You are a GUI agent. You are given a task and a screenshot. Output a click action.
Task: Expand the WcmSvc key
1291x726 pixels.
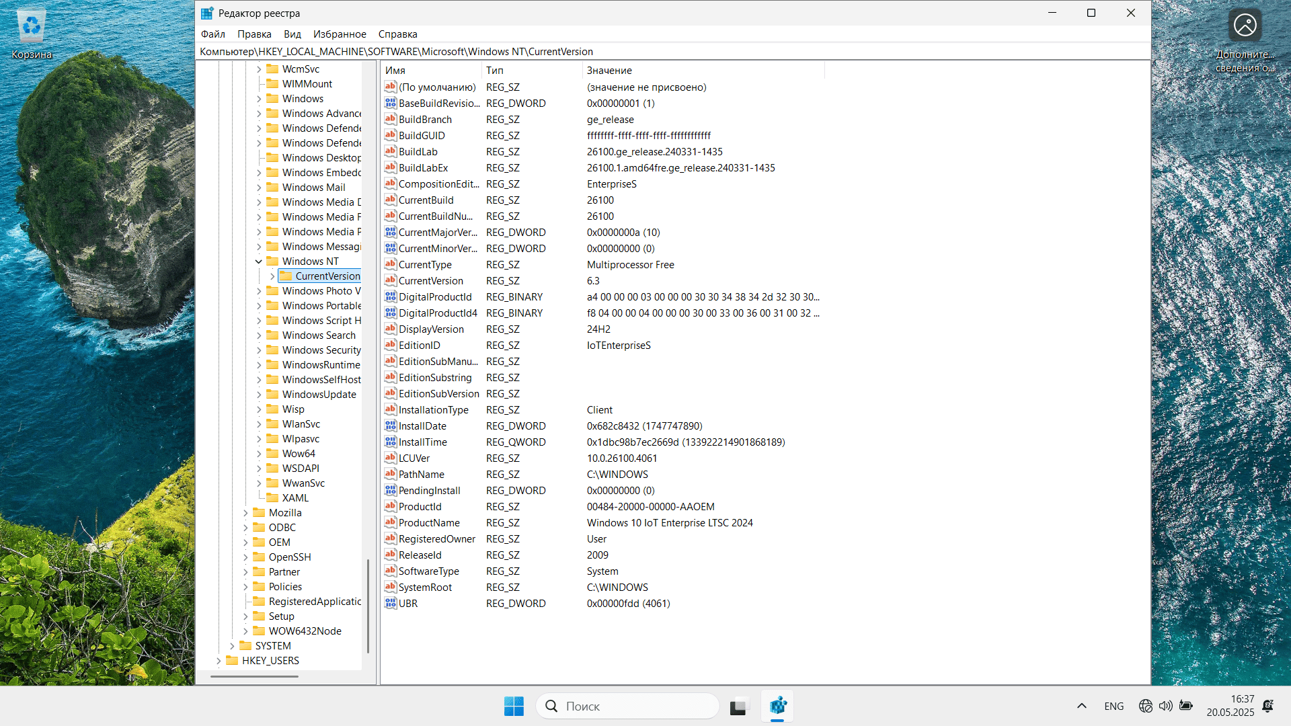coord(259,69)
